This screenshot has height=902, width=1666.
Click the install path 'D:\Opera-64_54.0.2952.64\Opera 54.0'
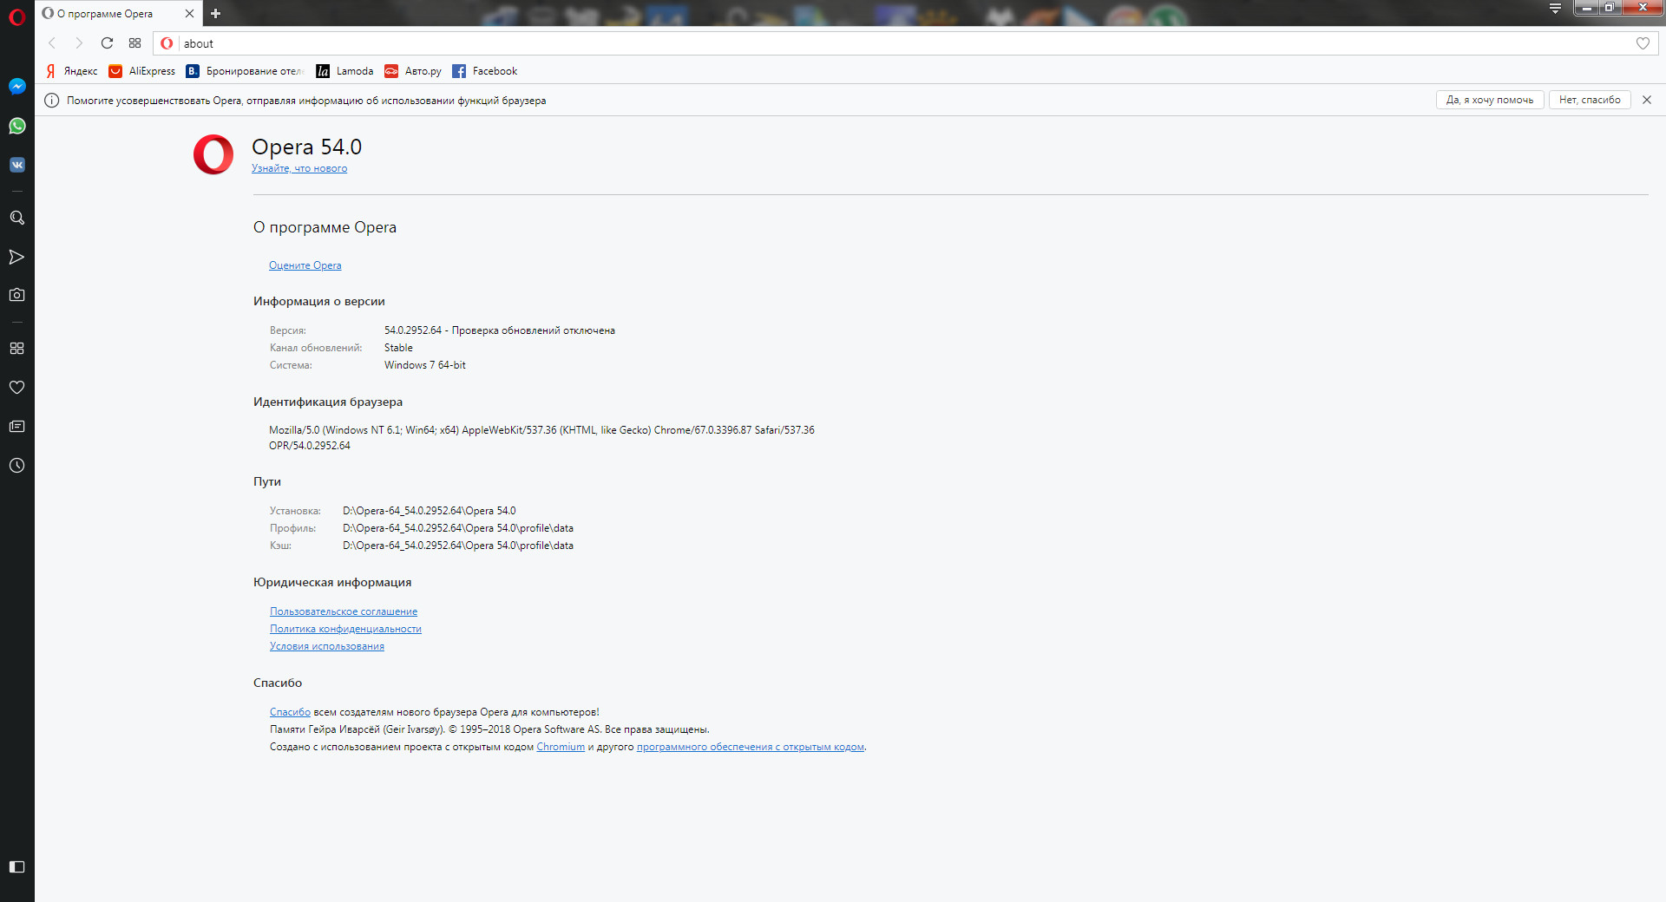click(x=430, y=511)
